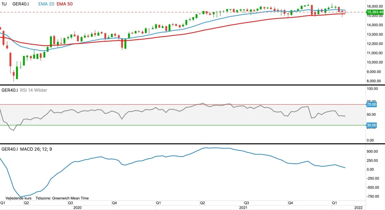This screenshot has width=385, height=210.
Task: Click the Q2 marker above the 2020 label
Action: click(x=26, y=203)
